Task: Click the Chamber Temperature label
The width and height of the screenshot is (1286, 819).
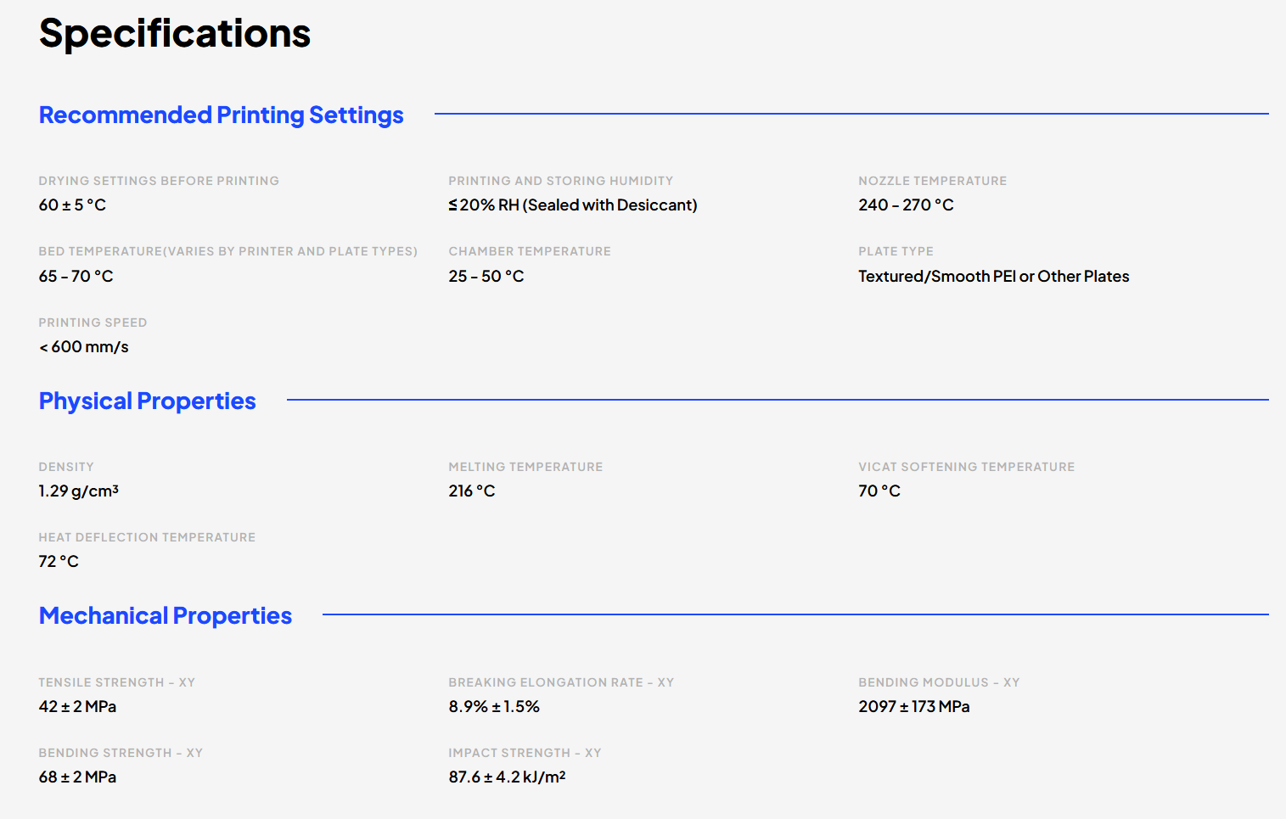Action: point(530,251)
